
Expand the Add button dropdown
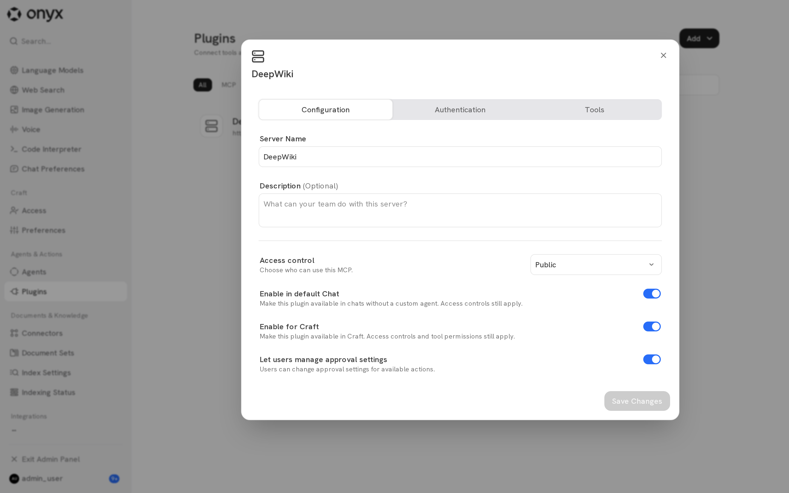(699, 38)
